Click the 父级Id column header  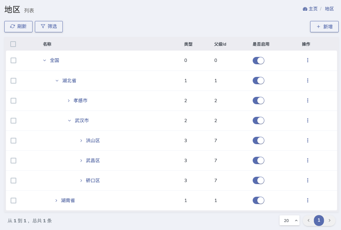tap(220, 44)
